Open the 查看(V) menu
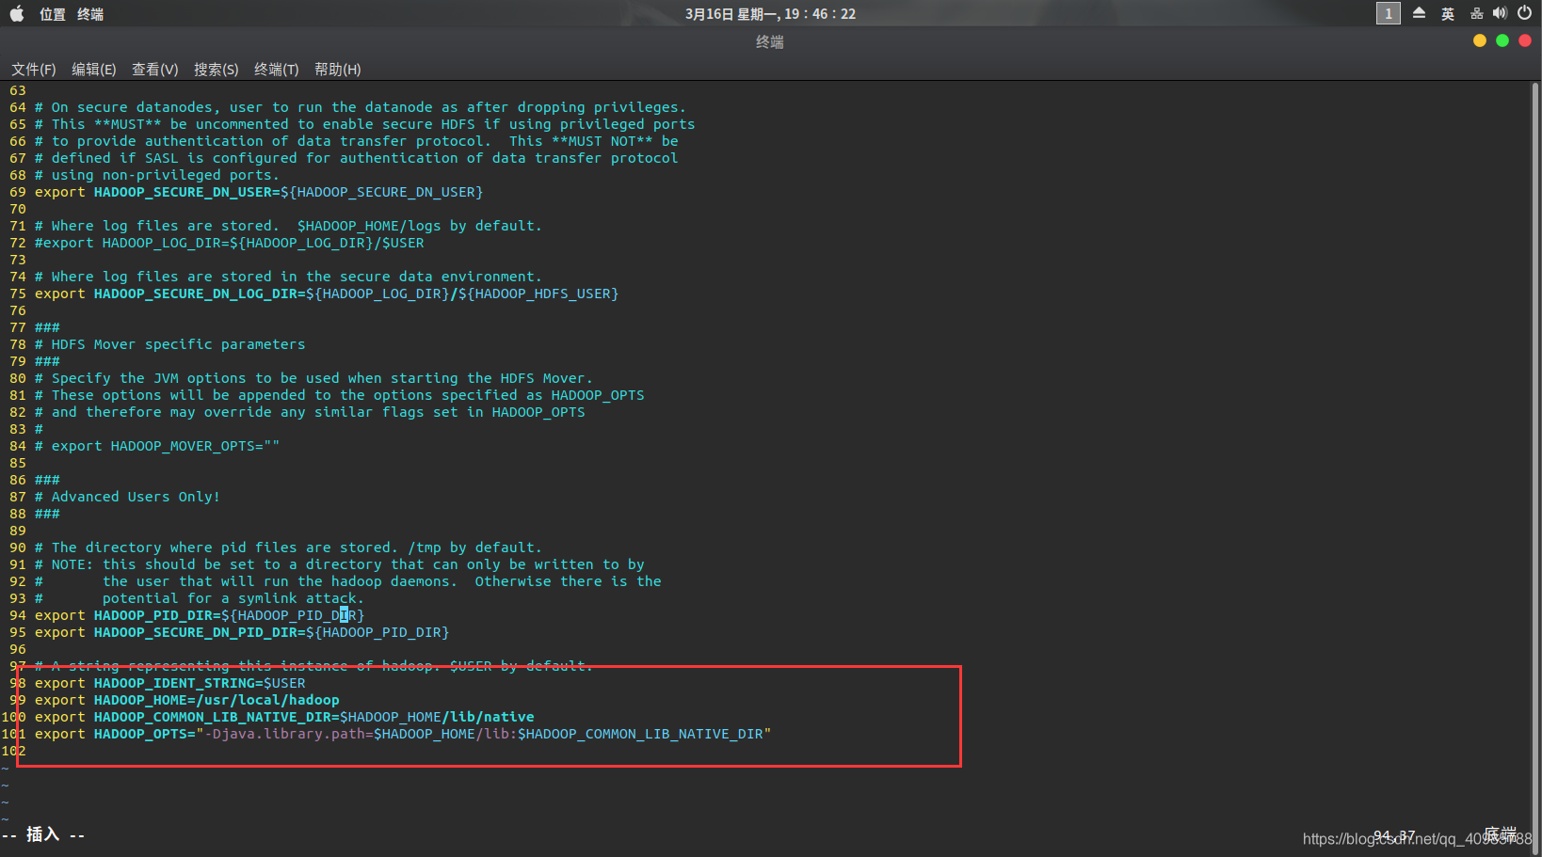 click(x=155, y=70)
